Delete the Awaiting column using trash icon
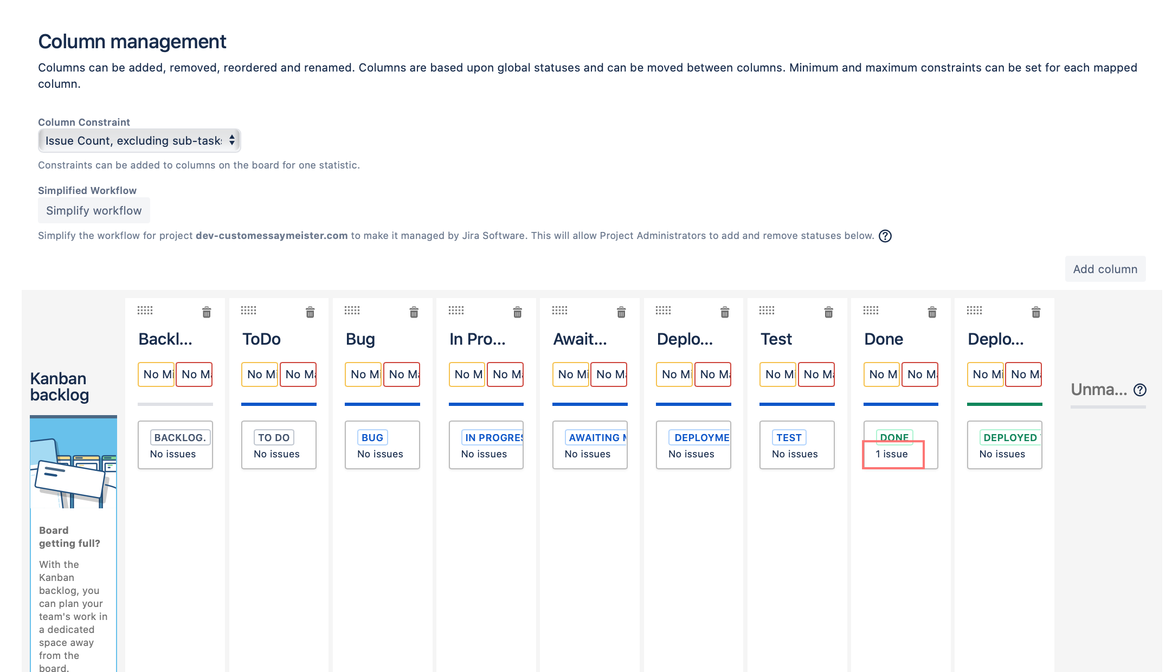Viewport: 1172px width, 672px height. point(621,312)
